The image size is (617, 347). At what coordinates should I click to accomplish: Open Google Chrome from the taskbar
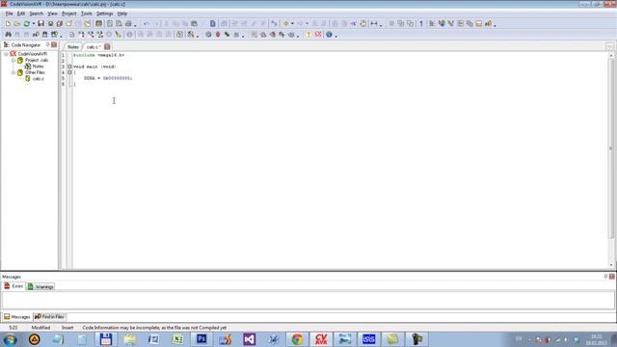[x=297, y=339]
